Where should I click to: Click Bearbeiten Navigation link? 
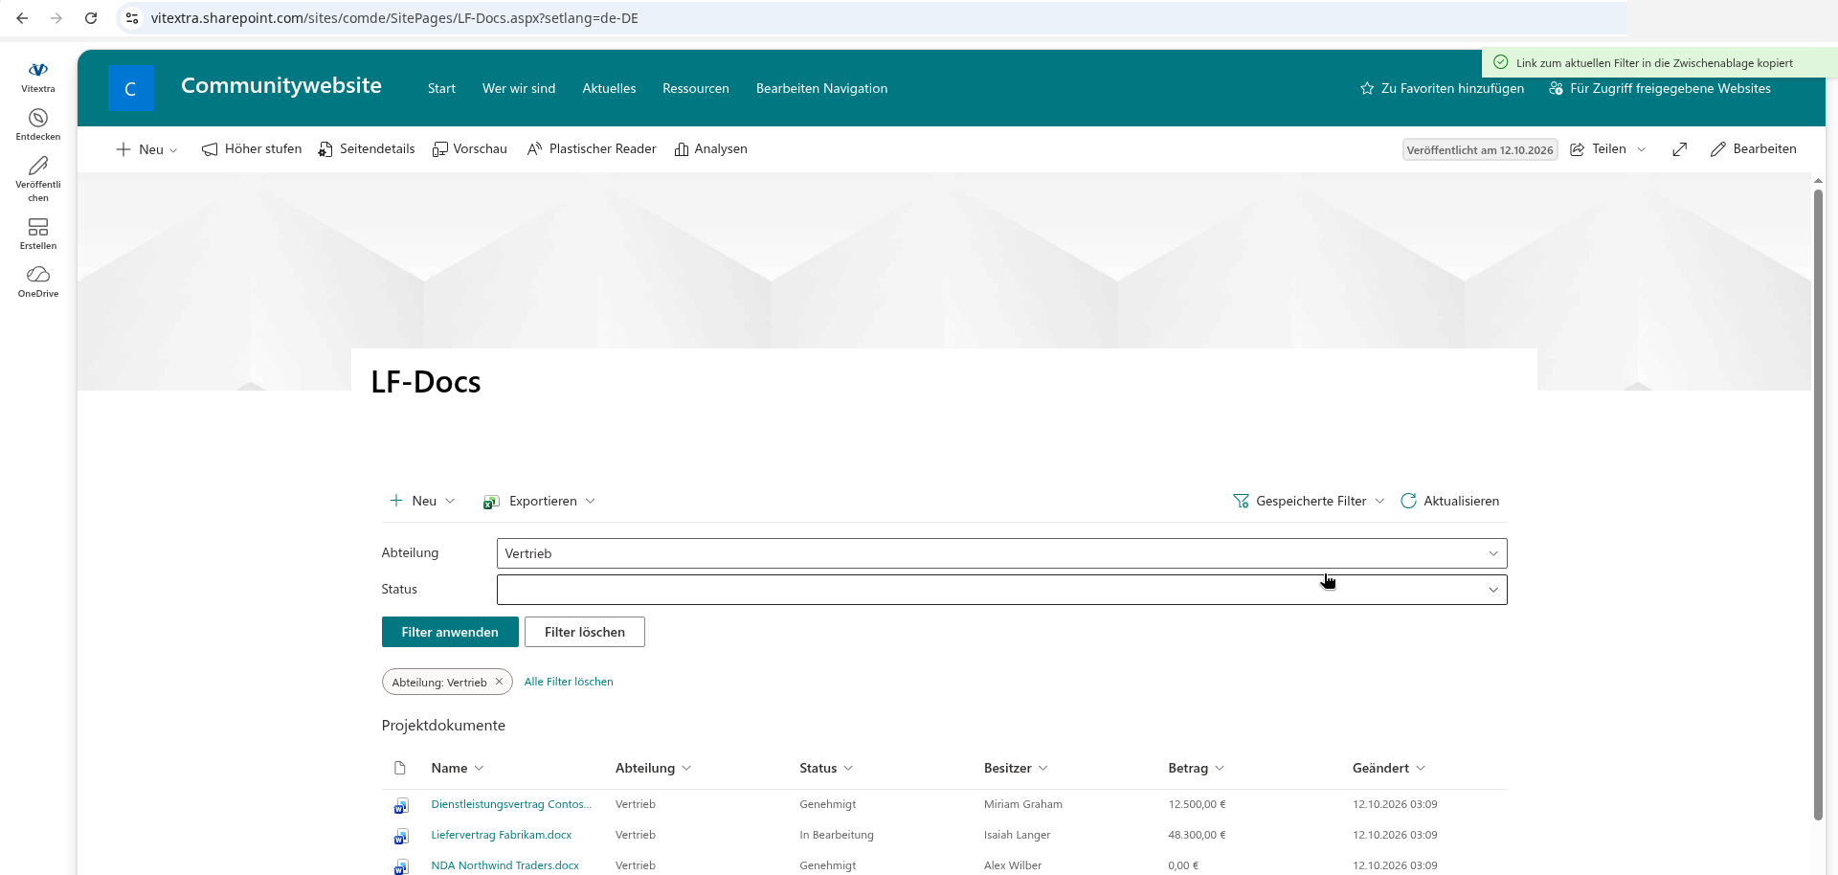[x=821, y=88]
